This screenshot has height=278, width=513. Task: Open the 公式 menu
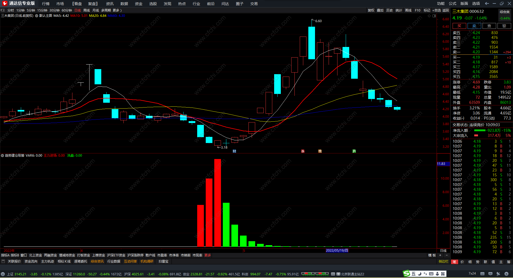click(x=453, y=3)
